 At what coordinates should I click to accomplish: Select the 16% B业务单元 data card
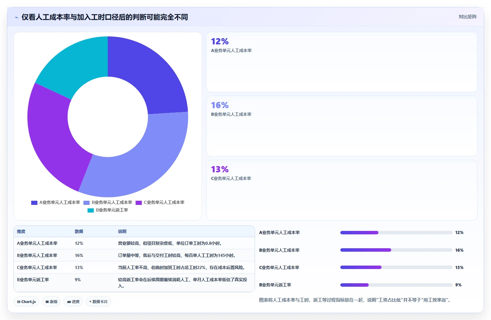coord(342,126)
